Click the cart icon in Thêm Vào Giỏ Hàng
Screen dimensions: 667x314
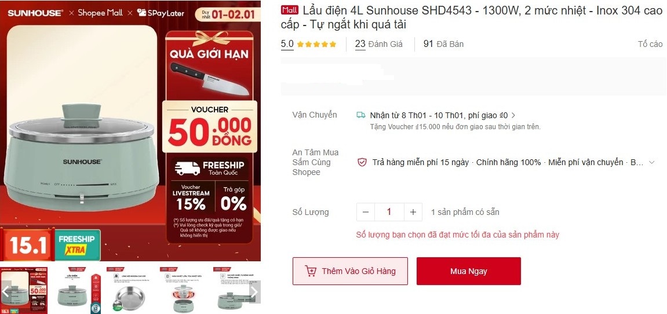311,271
